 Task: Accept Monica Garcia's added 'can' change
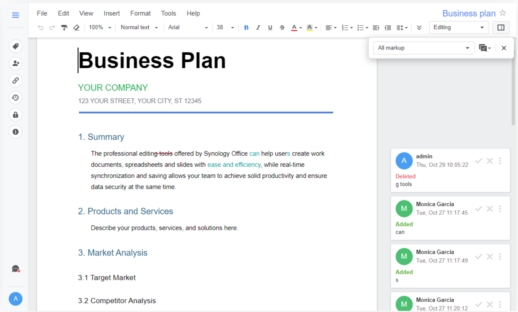(x=479, y=209)
